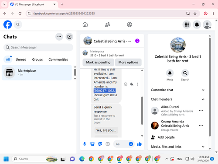
Task: Click the purple conversation information icon
Action: (137, 41)
